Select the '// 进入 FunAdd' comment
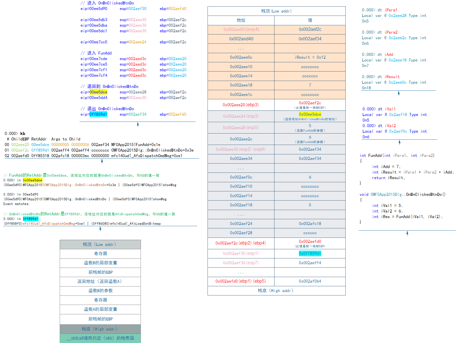The height and width of the screenshot is (343, 459). click(x=96, y=53)
